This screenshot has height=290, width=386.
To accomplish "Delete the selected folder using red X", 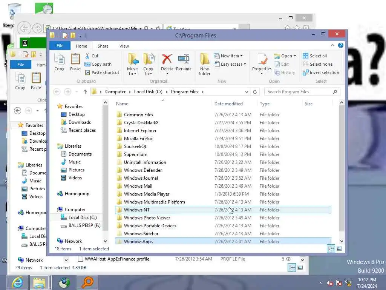I will click(x=167, y=62).
